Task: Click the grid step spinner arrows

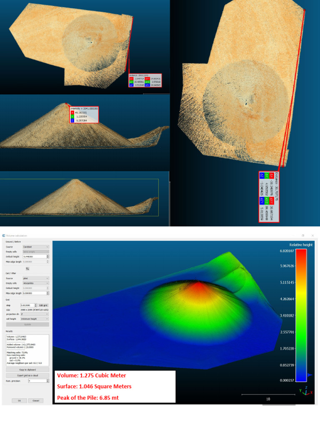Action: point(36,305)
